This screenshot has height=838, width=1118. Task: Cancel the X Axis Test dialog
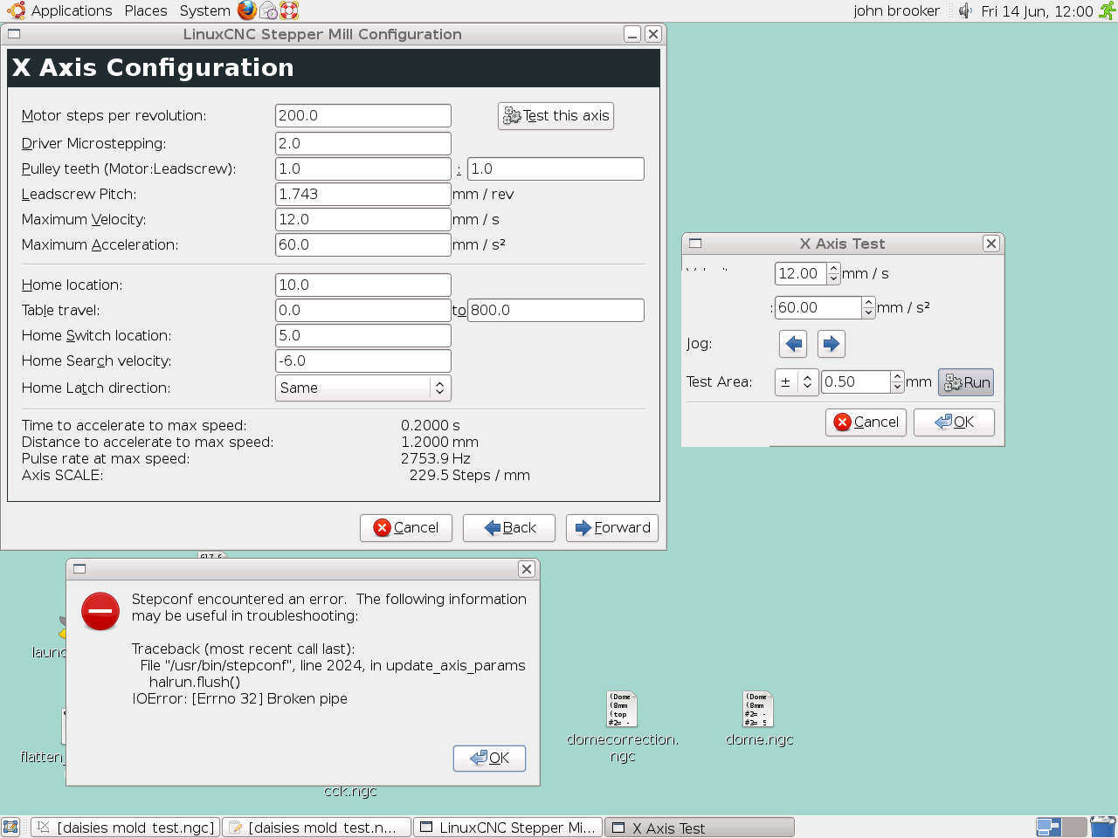(866, 422)
